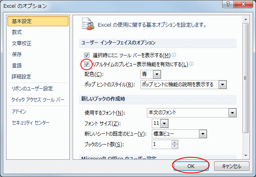Close the Excel options dialog
Screen dimensions: 256x177
[243, 4]
